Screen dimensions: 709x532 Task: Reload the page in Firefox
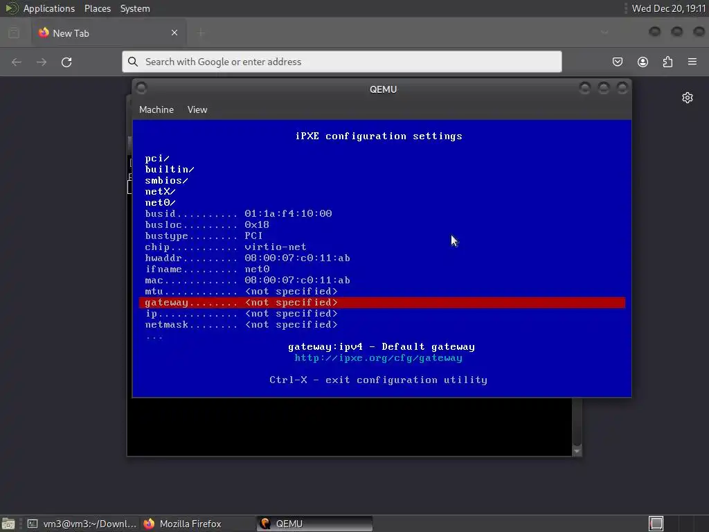coord(66,62)
